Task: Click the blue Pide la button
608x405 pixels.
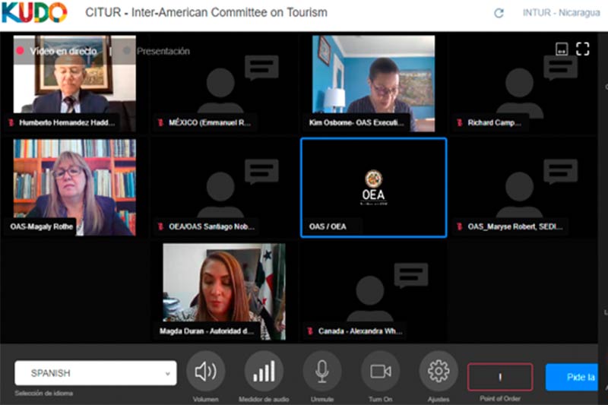Action: 572,377
